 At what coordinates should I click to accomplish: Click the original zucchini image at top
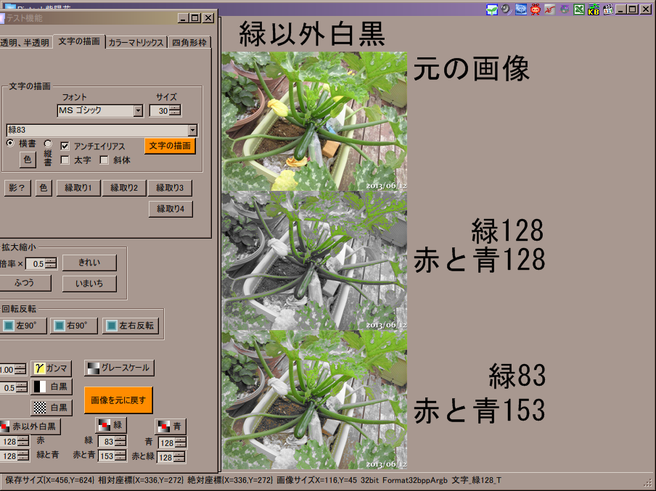tap(314, 121)
